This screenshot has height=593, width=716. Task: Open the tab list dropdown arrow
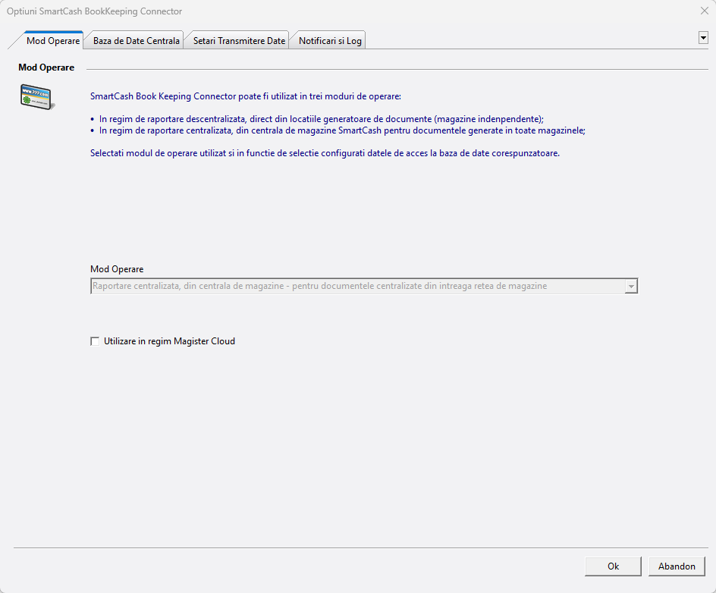(703, 38)
